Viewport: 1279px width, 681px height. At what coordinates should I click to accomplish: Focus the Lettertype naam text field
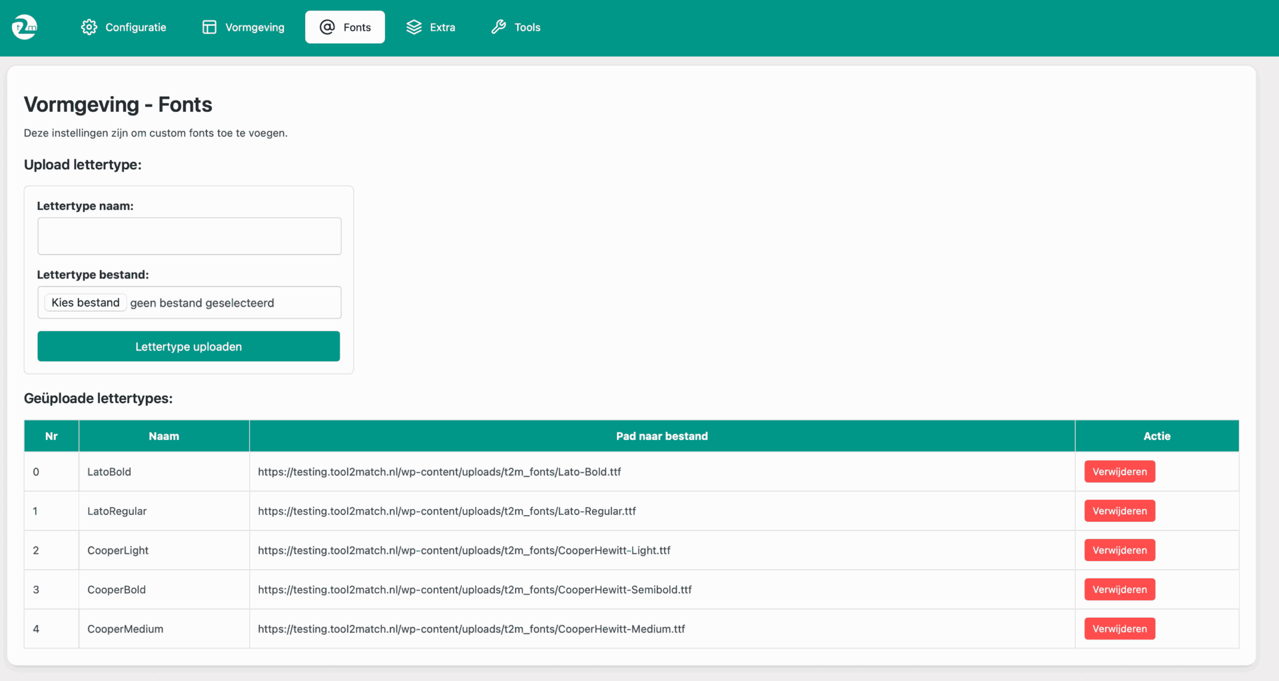click(x=189, y=236)
